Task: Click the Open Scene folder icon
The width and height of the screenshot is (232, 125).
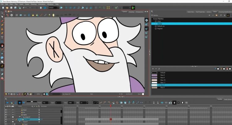Action: click(x=7, y=8)
